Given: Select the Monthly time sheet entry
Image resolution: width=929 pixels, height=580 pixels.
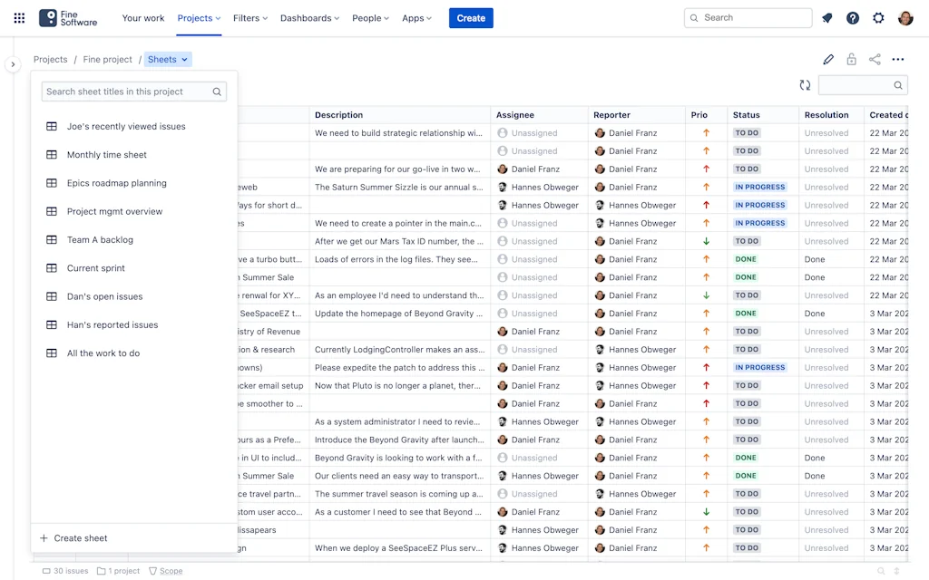Looking at the screenshot, I should coord(106,155).
